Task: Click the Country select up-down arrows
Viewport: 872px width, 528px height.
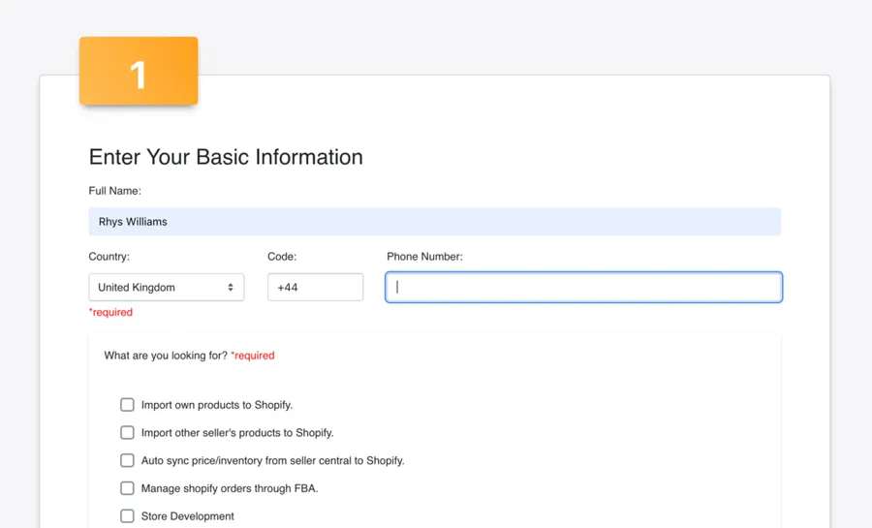Action: point(231,288)
